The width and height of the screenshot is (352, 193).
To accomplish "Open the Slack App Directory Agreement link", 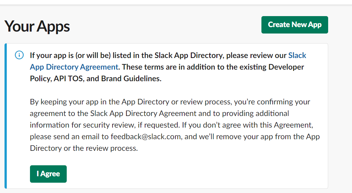I will 74,67.
